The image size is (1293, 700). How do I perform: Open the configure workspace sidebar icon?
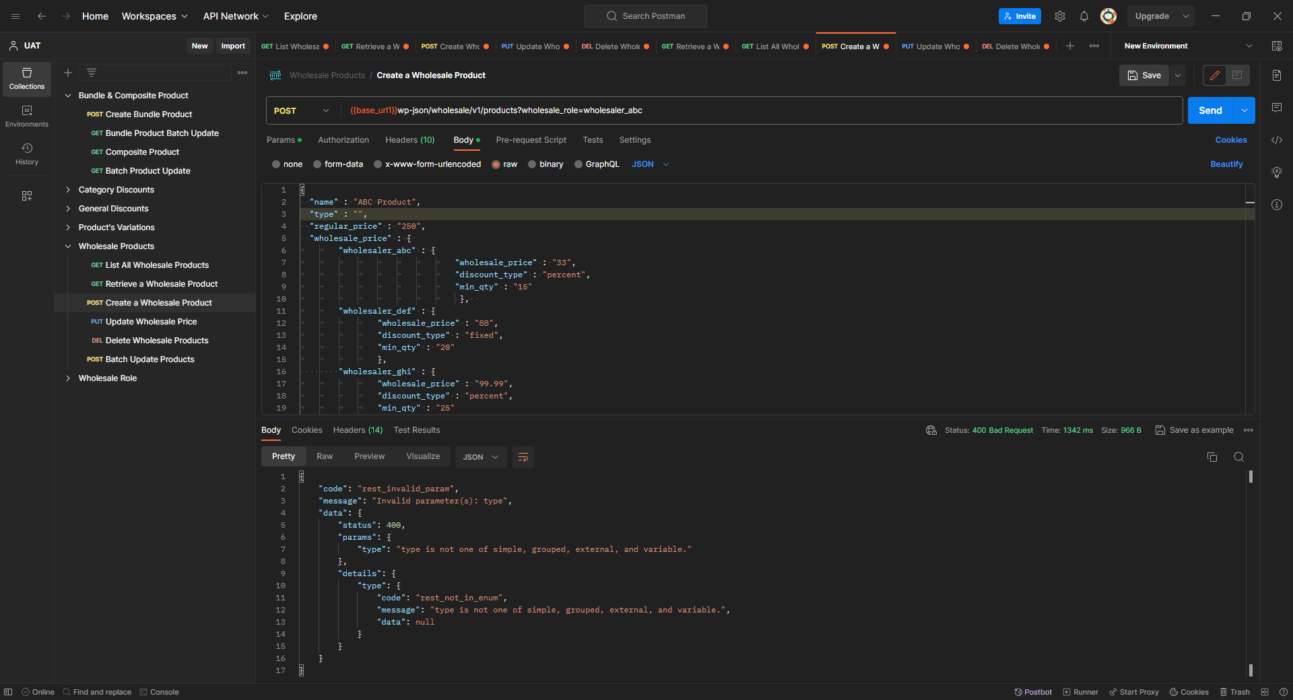click(x=27, y=196)
